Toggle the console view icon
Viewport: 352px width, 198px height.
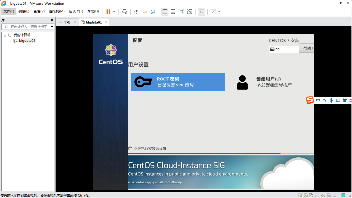coord(202,12)
